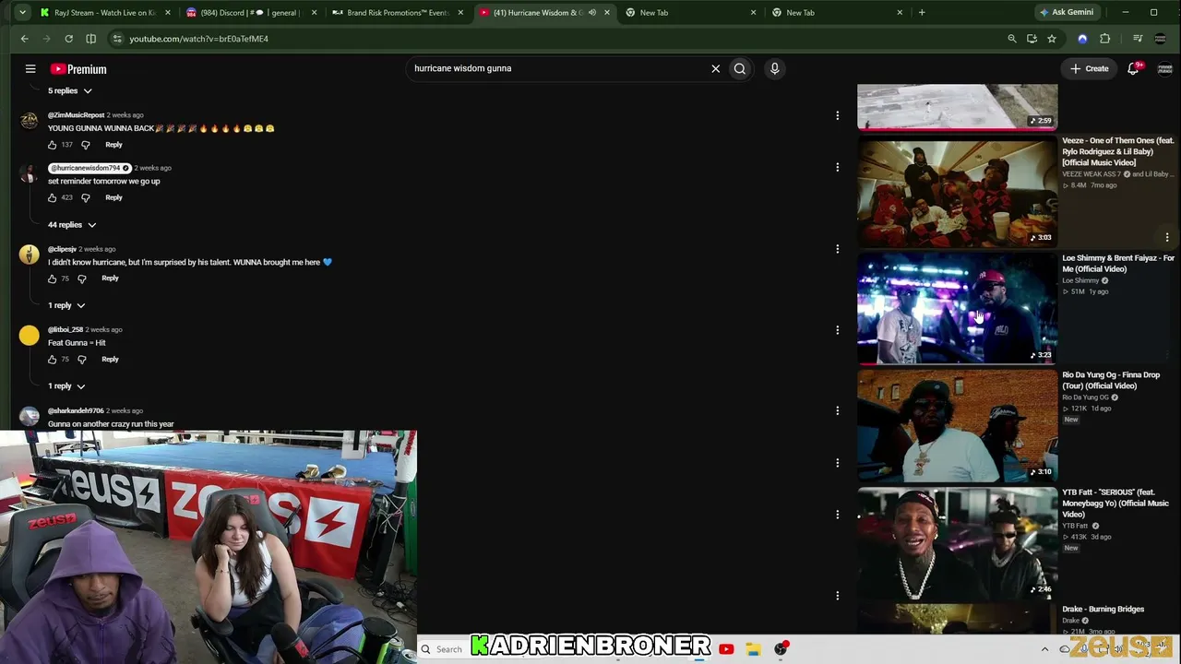Expand the 44 replies thread

[72, 225]
